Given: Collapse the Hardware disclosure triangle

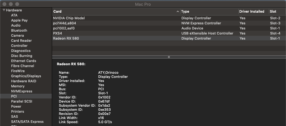Looking at the screenshot, I should 4,10.
